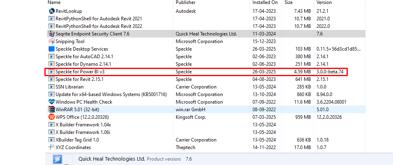Select the X Builder Framework 1.06i entry
Viewport: 393px width, 165px height.
[206, 132]
